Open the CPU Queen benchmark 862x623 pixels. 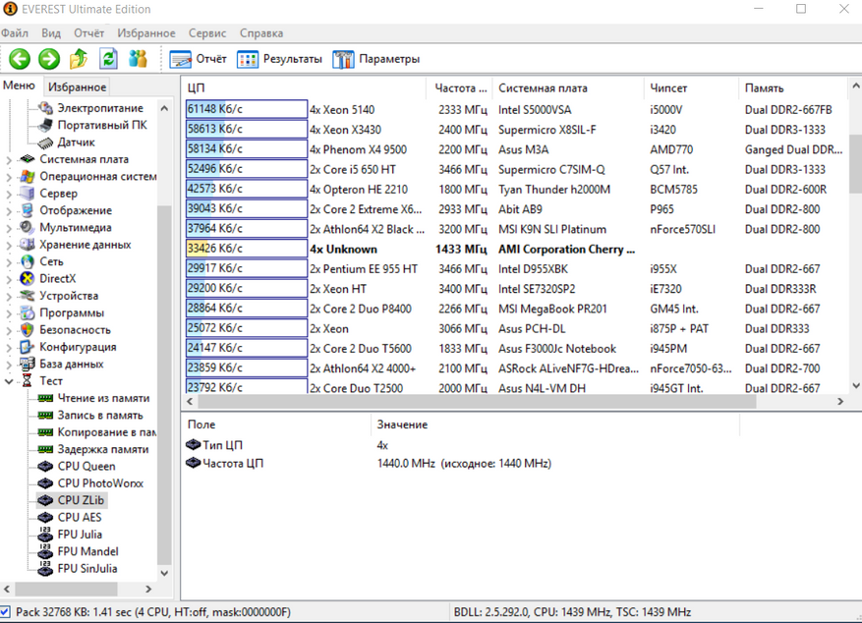86,467
